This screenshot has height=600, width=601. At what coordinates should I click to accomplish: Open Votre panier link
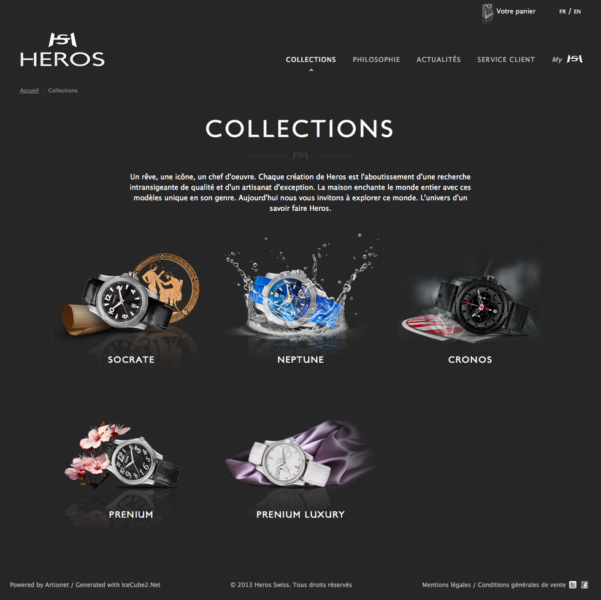click(516, 11)
